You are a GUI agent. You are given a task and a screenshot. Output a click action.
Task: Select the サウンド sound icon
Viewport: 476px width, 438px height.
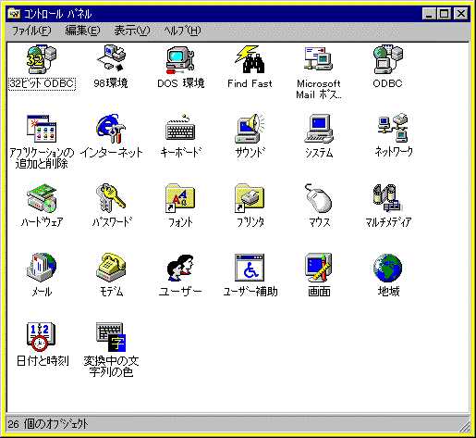(250, 129)
